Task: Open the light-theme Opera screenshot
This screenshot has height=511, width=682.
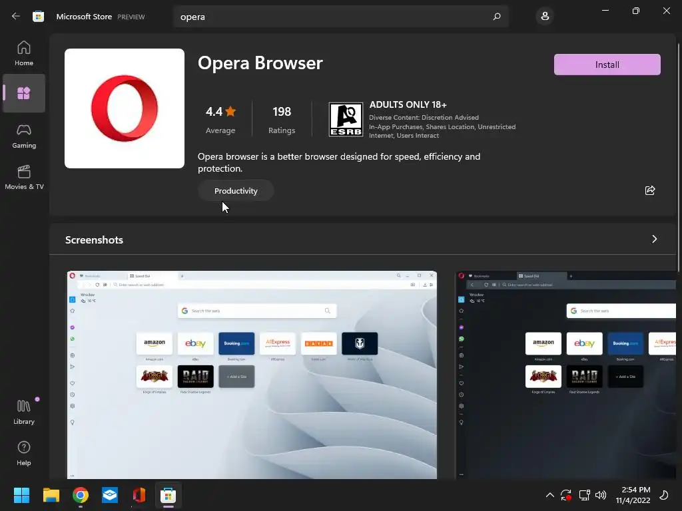Action: point(252,375)
